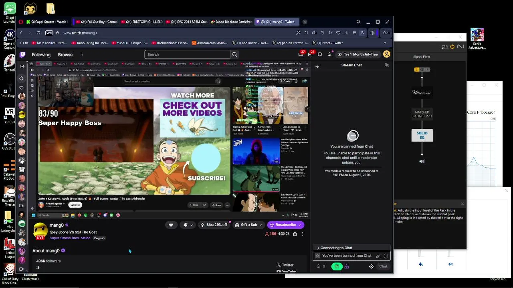Open the Get Bits menu in Twitch header
513x288 pixels.
click(329, 54)
